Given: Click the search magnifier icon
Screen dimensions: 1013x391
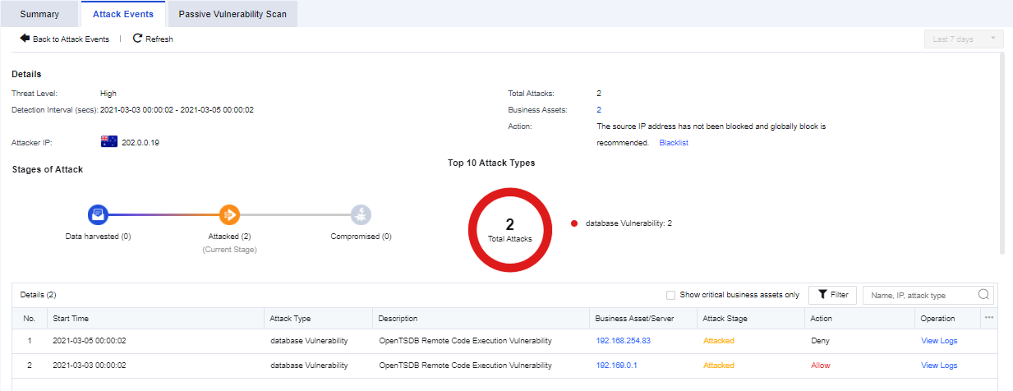Looking at the screenshot, I should 983,295.
